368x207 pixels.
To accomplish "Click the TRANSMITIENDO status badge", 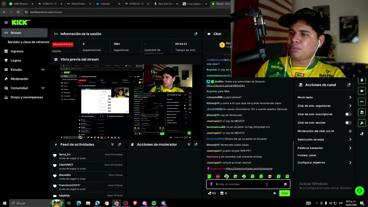I will 63,45.
